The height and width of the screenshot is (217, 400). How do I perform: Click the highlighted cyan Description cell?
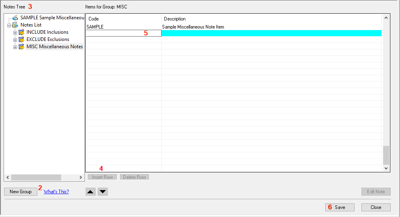click(x=272, y=33)
